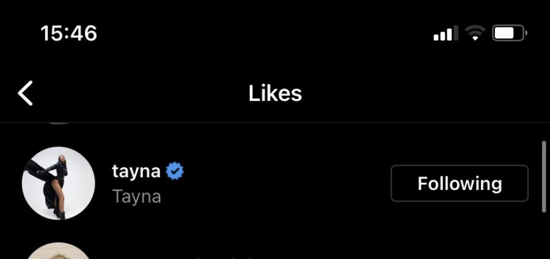This screenshot has height=259, width=550.
Task: Click the blue verified badge beside tayna
Action: [x=175, y=172]
